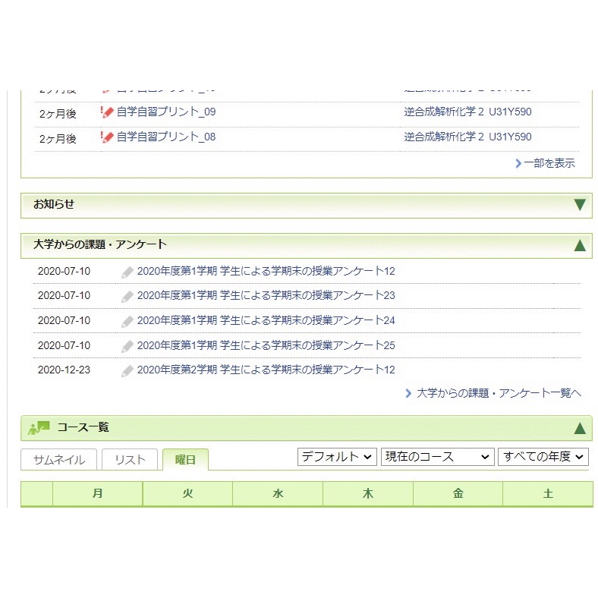Click pencil icon for 2020年度第1学期 アンケート12
Screen dimensions: 598x598
click(x=127, y=272)
